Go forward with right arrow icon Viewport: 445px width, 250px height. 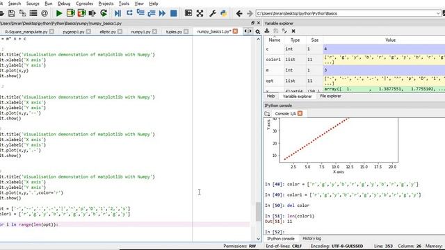tap(250, 13)
